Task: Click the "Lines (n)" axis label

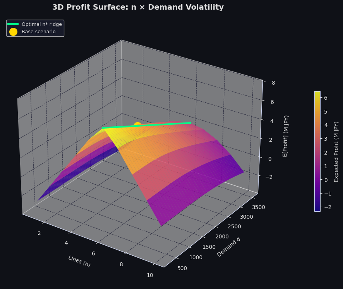Action: (79, 261)
